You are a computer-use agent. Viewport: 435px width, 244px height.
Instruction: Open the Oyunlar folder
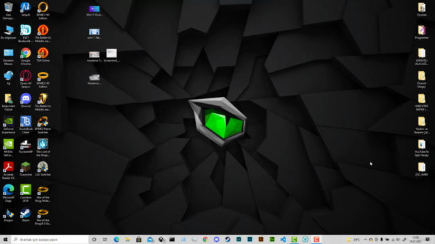click(421, 9)
